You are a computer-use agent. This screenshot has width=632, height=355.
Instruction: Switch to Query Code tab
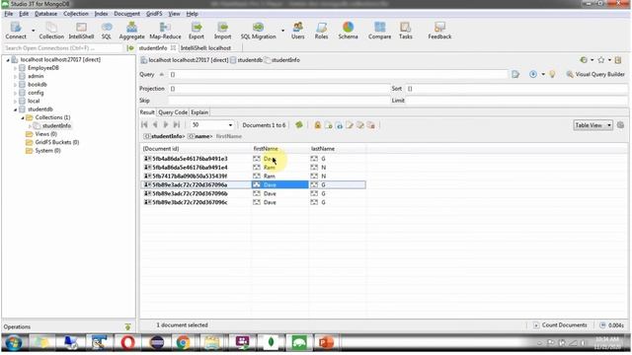click(x=173, y=112)
